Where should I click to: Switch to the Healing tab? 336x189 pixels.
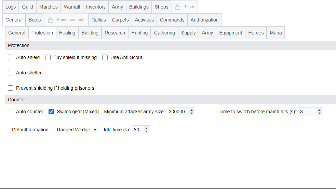tap(67, 33)
